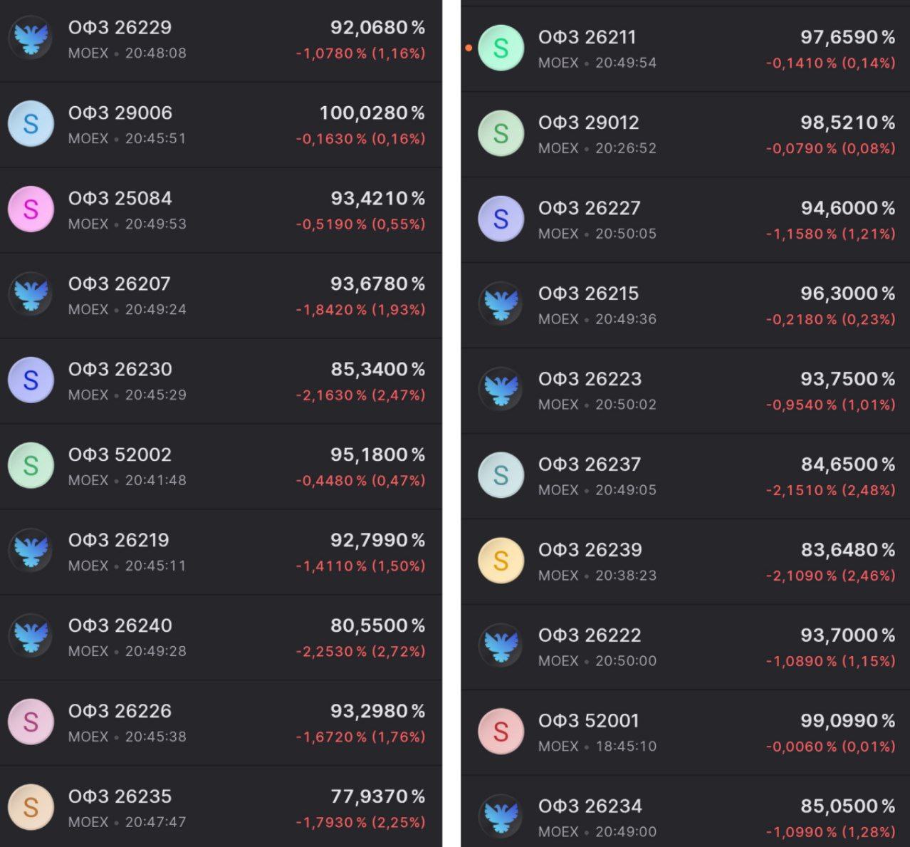
Task: Click the 96,3000% price of ОФЗ 26215
Action: (x=847, y=293)
